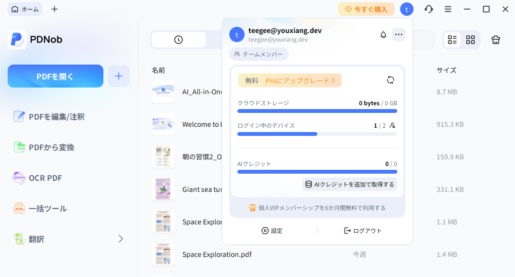Open AI_All-in-One file thumbnail
This screenshot has width=515, height=277.
pyautogui.click(x=163, y=92)
